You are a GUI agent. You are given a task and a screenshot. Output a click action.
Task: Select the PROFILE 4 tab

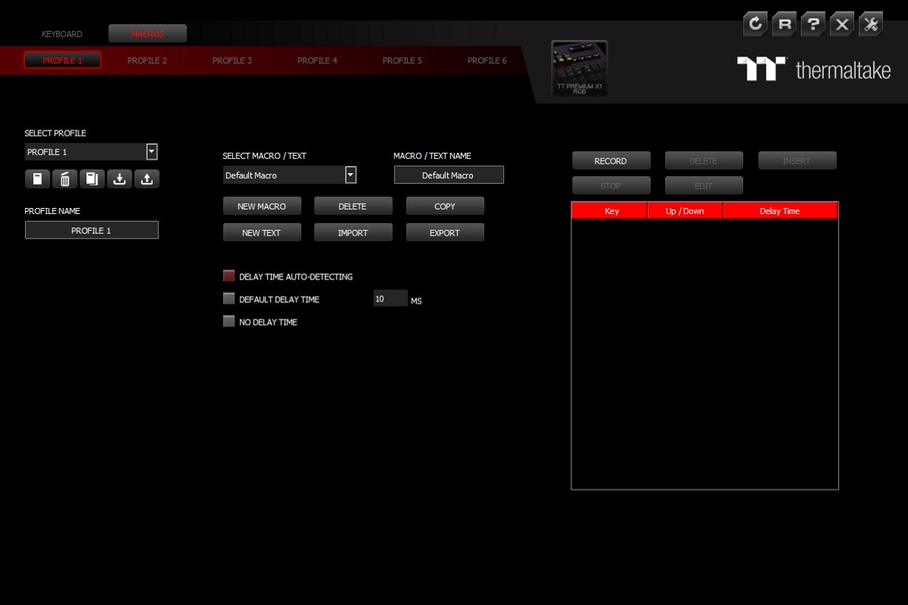click(317, 60)
